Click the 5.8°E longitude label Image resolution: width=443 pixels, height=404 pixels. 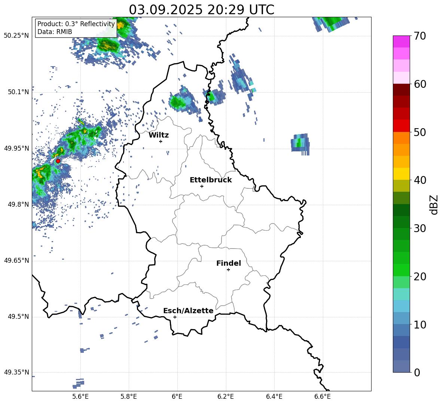click(129, 397)
